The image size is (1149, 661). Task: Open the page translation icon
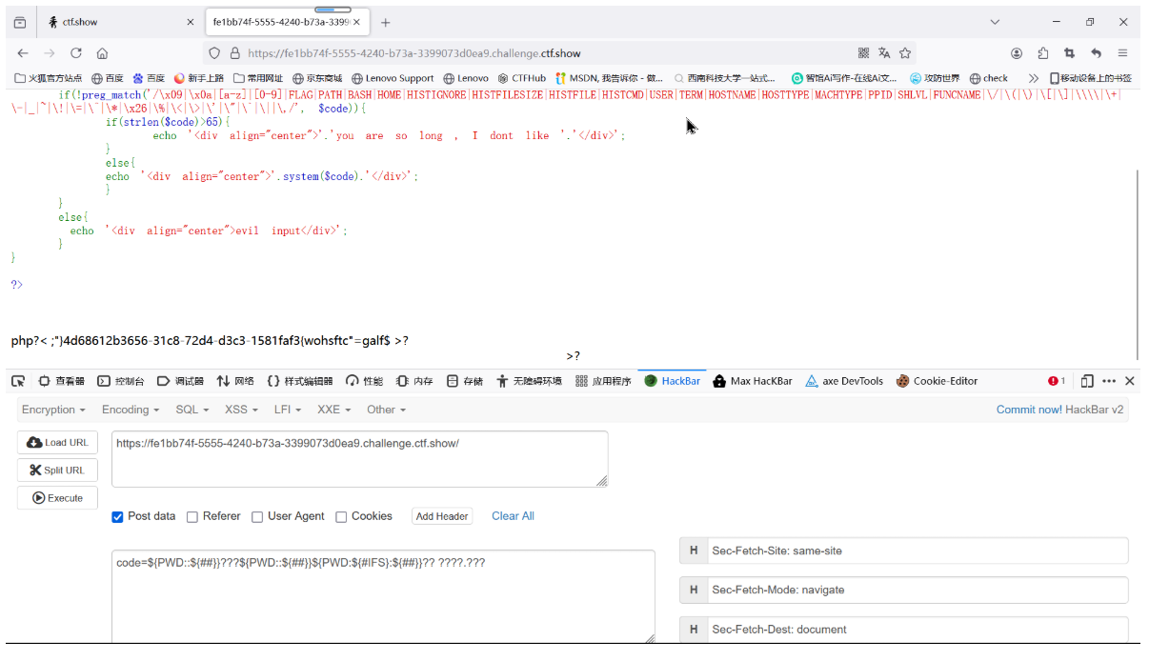(884, 53)
